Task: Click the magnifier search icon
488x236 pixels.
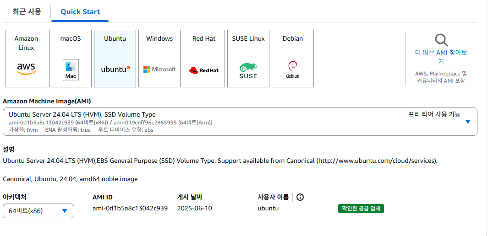Action: click(x=441, y=40)
